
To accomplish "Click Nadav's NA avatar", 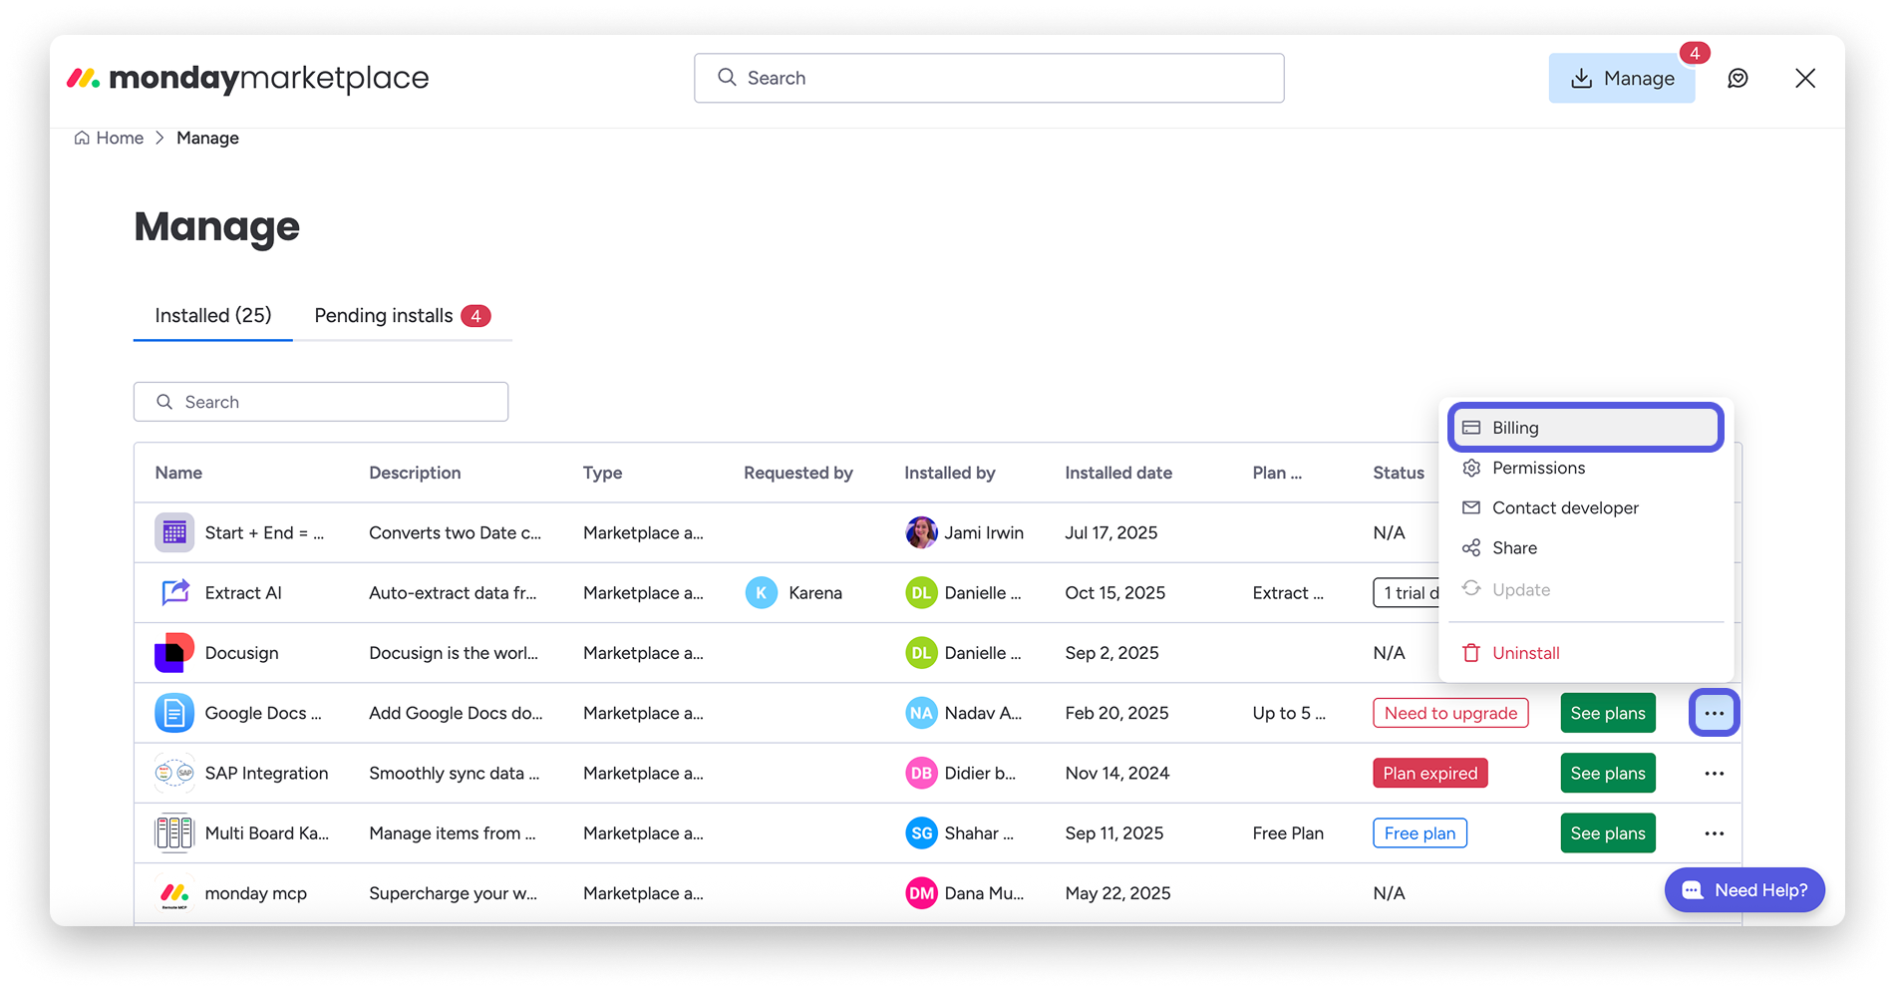I will click(x=921, y=713).
